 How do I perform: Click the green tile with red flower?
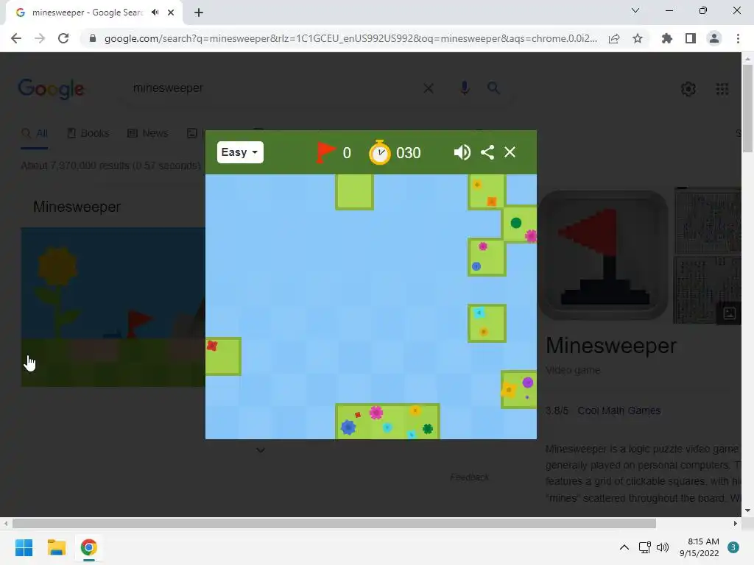pyautogui.click(x=222, y=357)
